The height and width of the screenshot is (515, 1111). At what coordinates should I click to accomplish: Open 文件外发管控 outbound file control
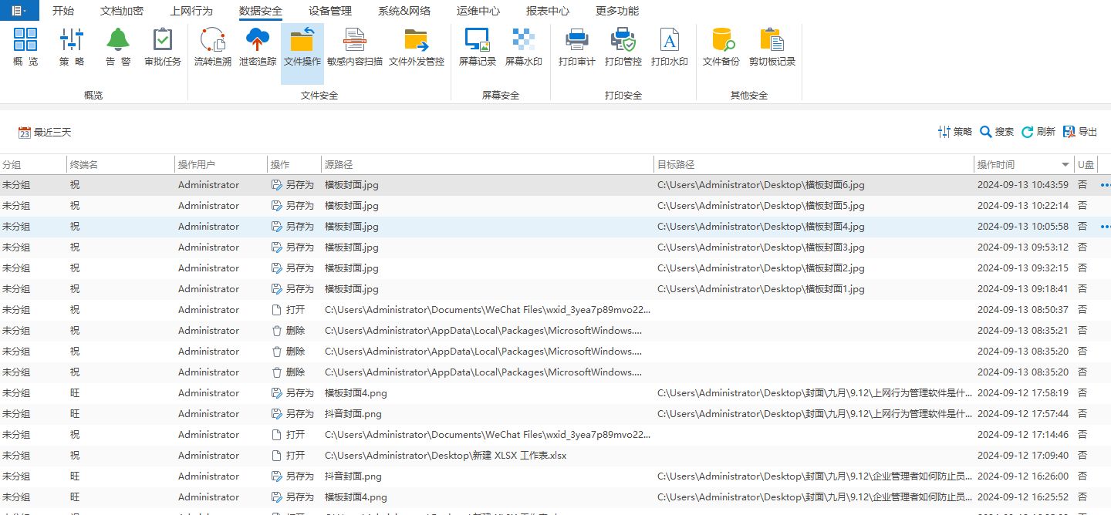[x=417, y=47]
